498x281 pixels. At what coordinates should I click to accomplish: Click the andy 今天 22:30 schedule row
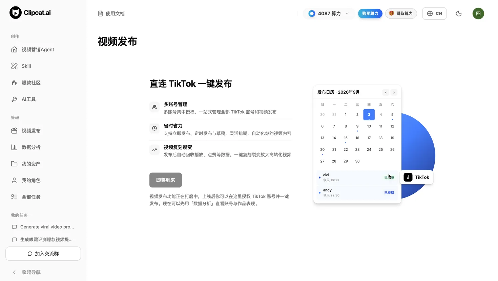click(357, 193)
